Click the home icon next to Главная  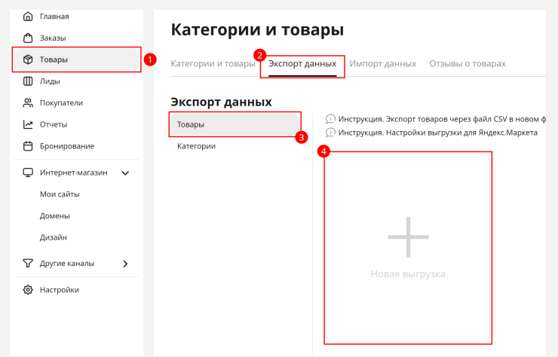(28, 17)
